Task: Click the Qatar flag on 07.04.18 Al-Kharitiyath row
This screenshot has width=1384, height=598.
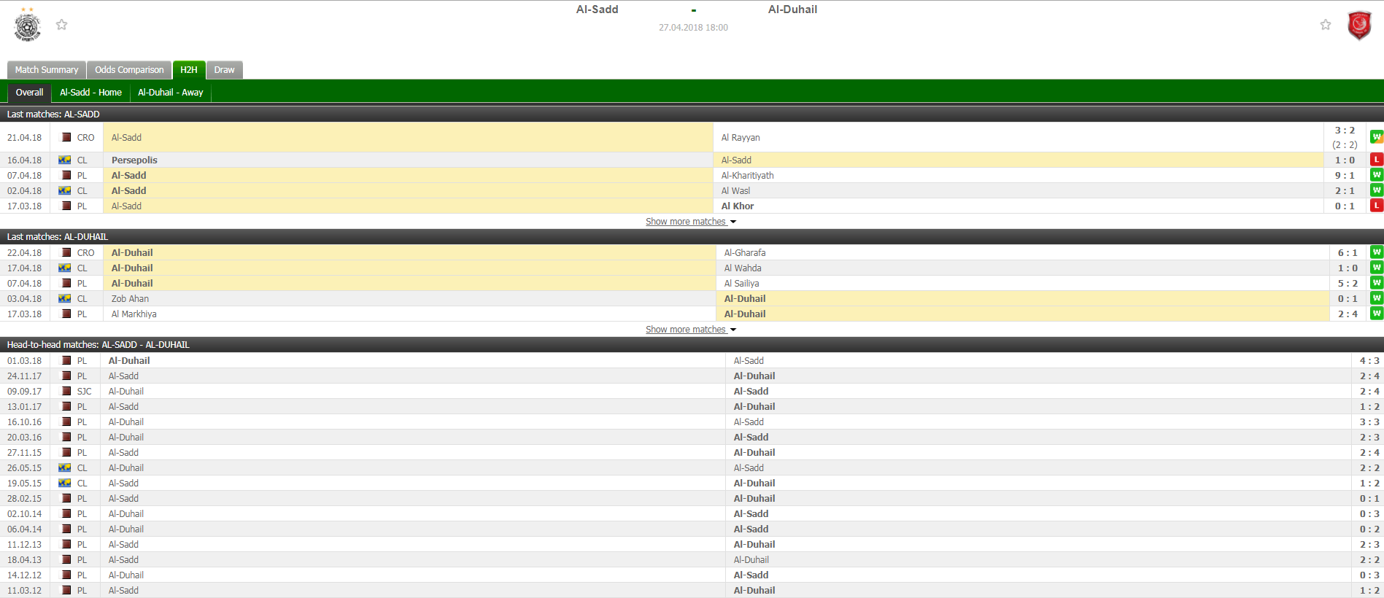Action: pos(66,175)
